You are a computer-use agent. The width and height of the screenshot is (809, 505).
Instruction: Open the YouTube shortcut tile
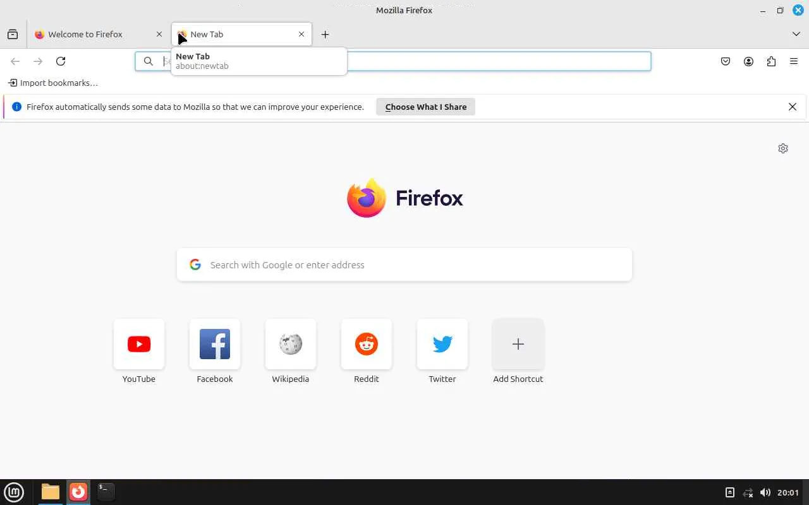[x=139, y=344]
